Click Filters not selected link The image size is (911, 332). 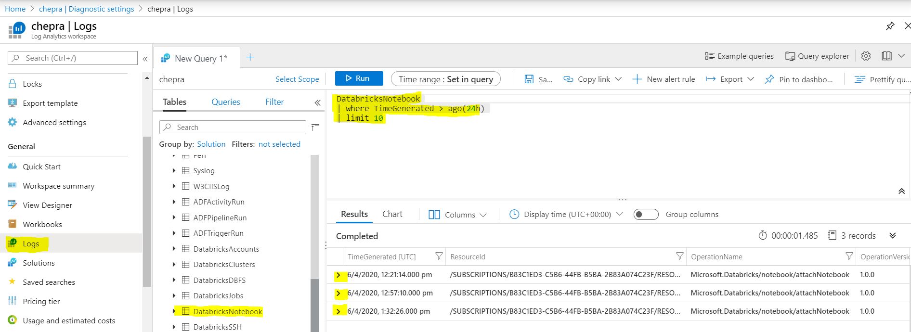coord(279,144)
